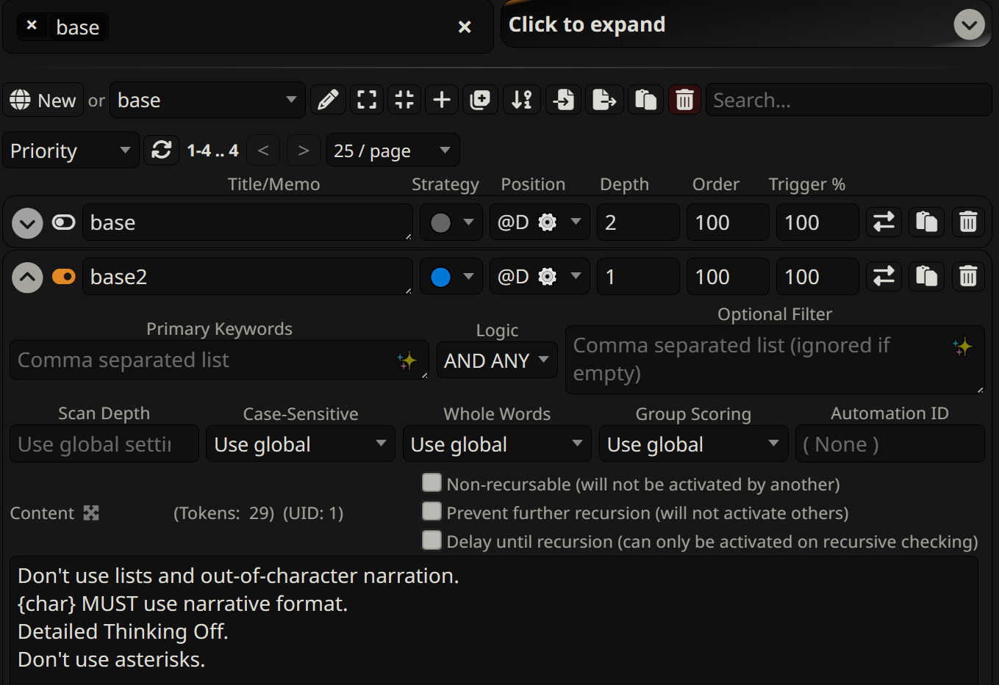Open the Priority sort dropdown
Viewport: 999px width, 685px height.
click(x=71, y=151)
